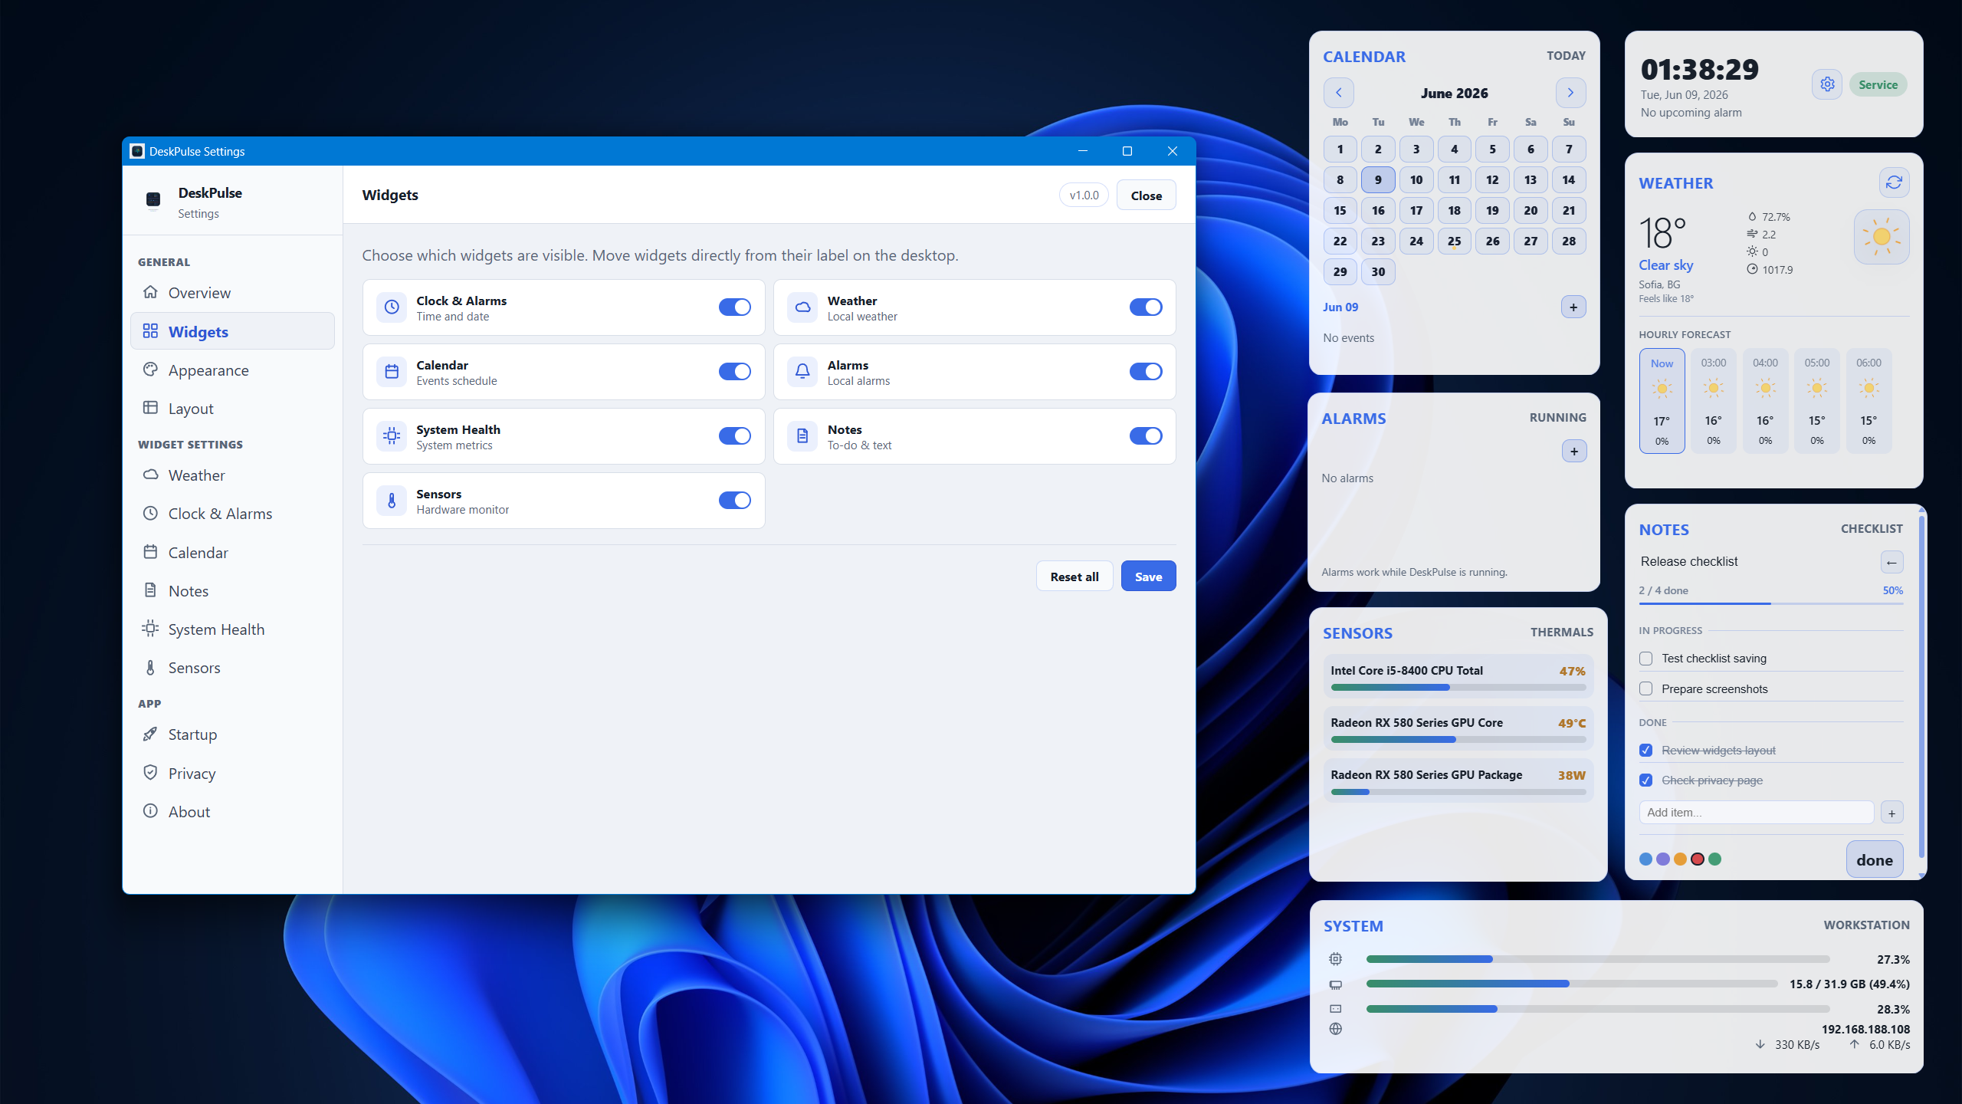Select the 03:00 hourly forecast card
This screenshot has width=1962, height=1104.
1714,401
